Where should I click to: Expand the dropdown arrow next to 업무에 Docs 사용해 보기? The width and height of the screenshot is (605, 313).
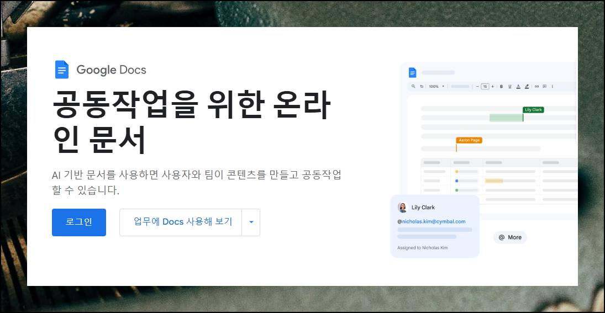(x=251, y=222)
